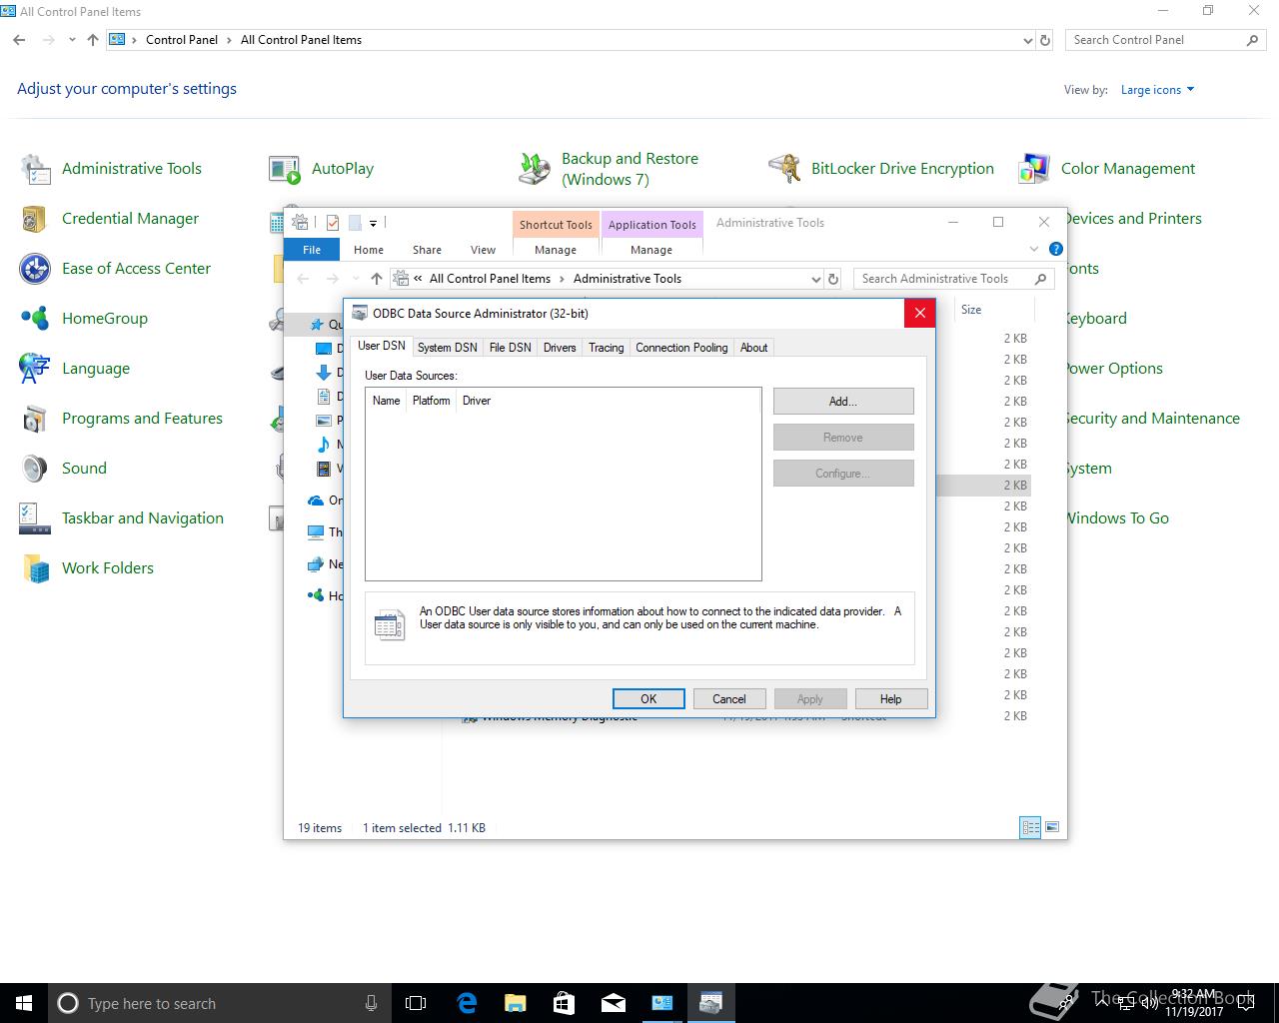
Task: Switch to large icons view in Explorer status bar
Action: 1050,827
